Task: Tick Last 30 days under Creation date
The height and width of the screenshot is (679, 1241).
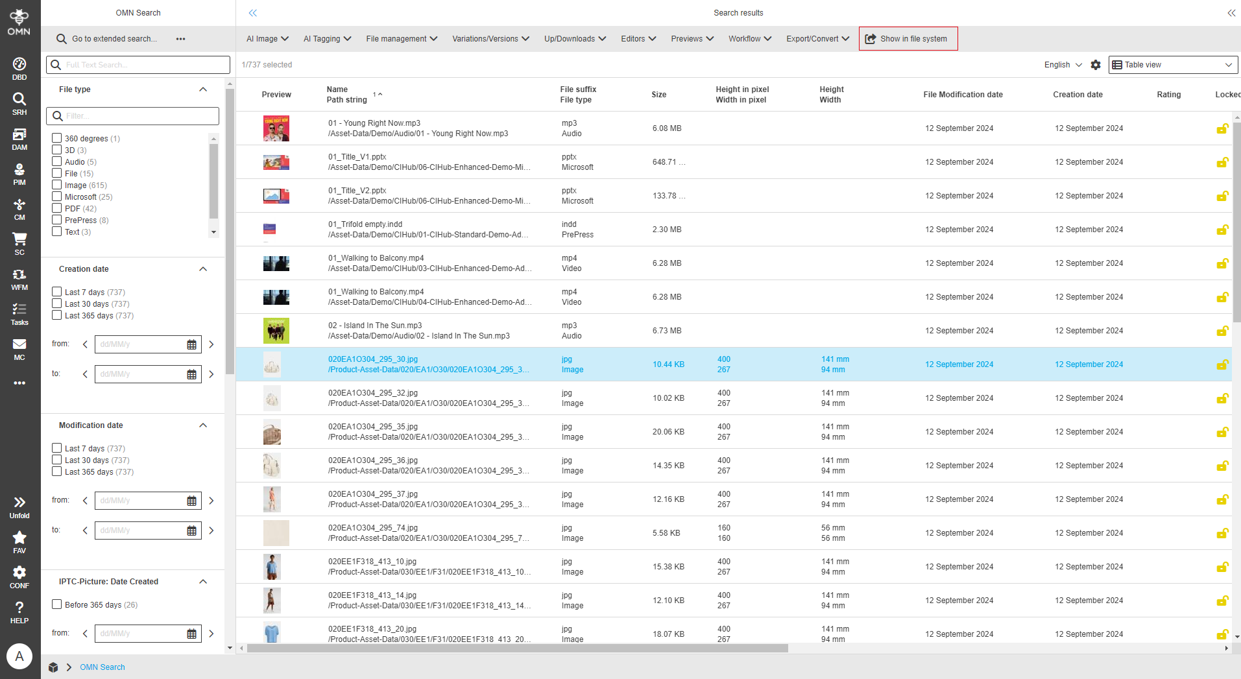Action: pos(57,304)
